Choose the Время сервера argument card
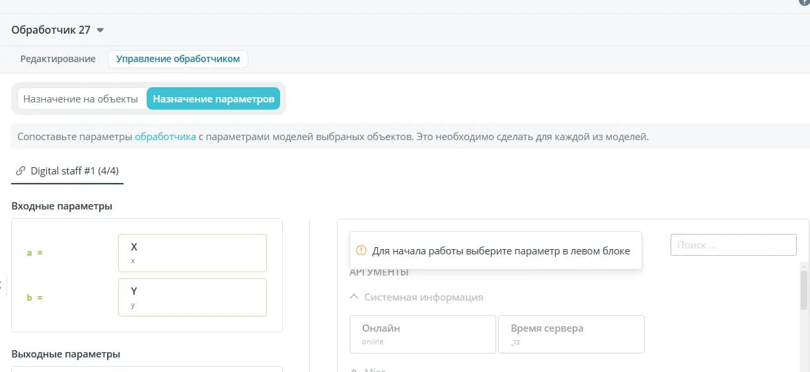This screenshot has height=372, width=810. (x=571, y=334)
